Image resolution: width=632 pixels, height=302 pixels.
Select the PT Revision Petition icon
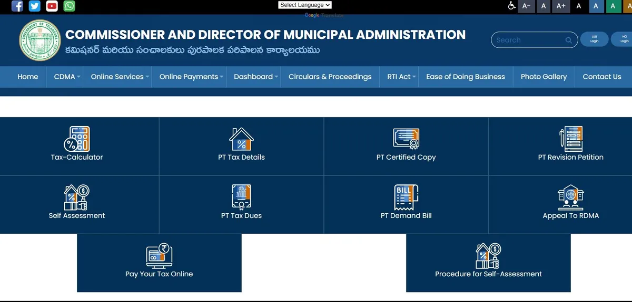[571, 139]
